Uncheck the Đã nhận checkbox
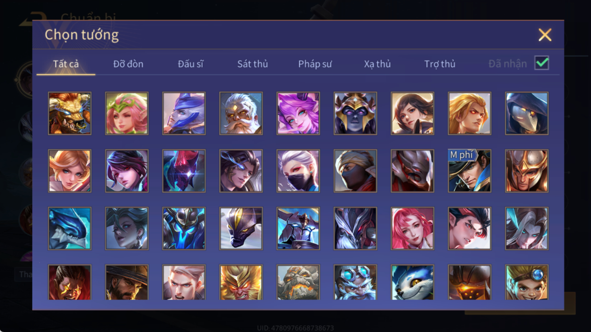The width and height of the screenshot is (591, 332). (541, 63)
